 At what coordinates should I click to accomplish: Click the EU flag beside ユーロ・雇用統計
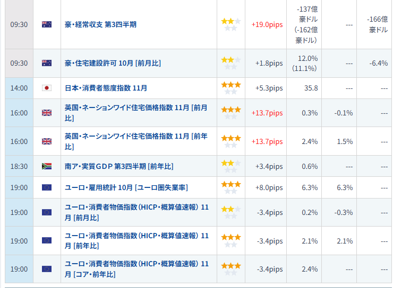(47, 187)
